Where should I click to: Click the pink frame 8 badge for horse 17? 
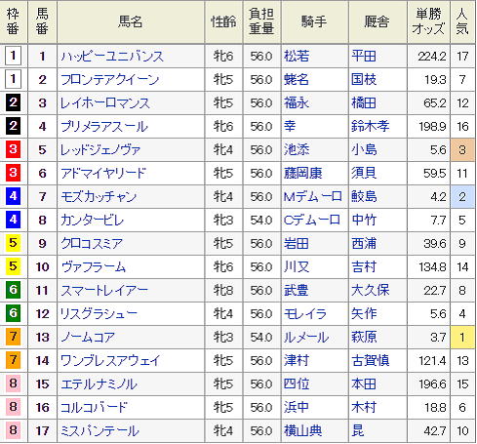[13, 430]
